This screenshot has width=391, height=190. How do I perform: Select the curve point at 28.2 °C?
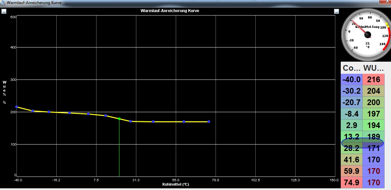pos(131,121)
